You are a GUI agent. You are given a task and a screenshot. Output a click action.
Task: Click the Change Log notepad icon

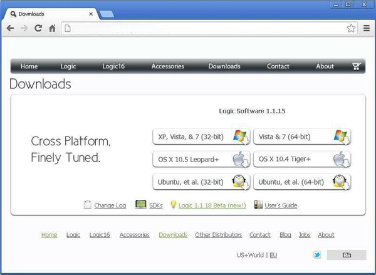click(88, 205)
